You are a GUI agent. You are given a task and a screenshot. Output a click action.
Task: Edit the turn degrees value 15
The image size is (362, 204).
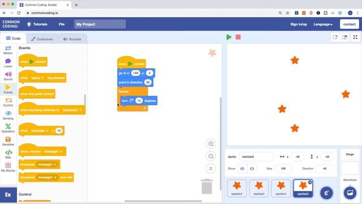pyautogui.click(x=139, y=101)
